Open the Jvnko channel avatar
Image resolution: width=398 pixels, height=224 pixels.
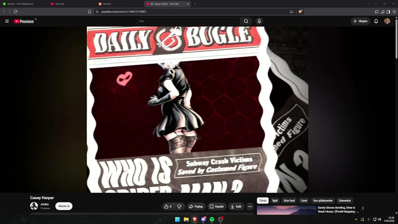34,206
